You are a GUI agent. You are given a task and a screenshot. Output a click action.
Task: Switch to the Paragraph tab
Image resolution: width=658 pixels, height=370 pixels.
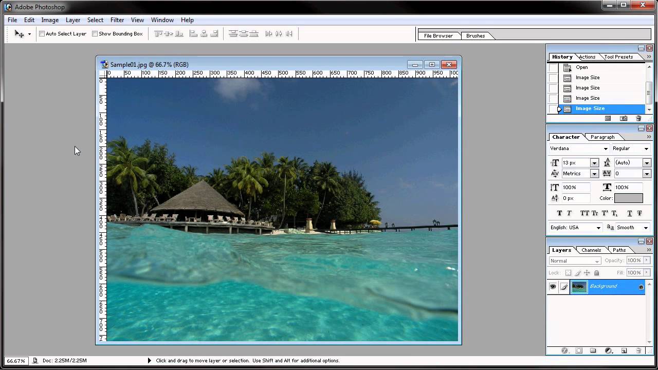click(602, 137)
